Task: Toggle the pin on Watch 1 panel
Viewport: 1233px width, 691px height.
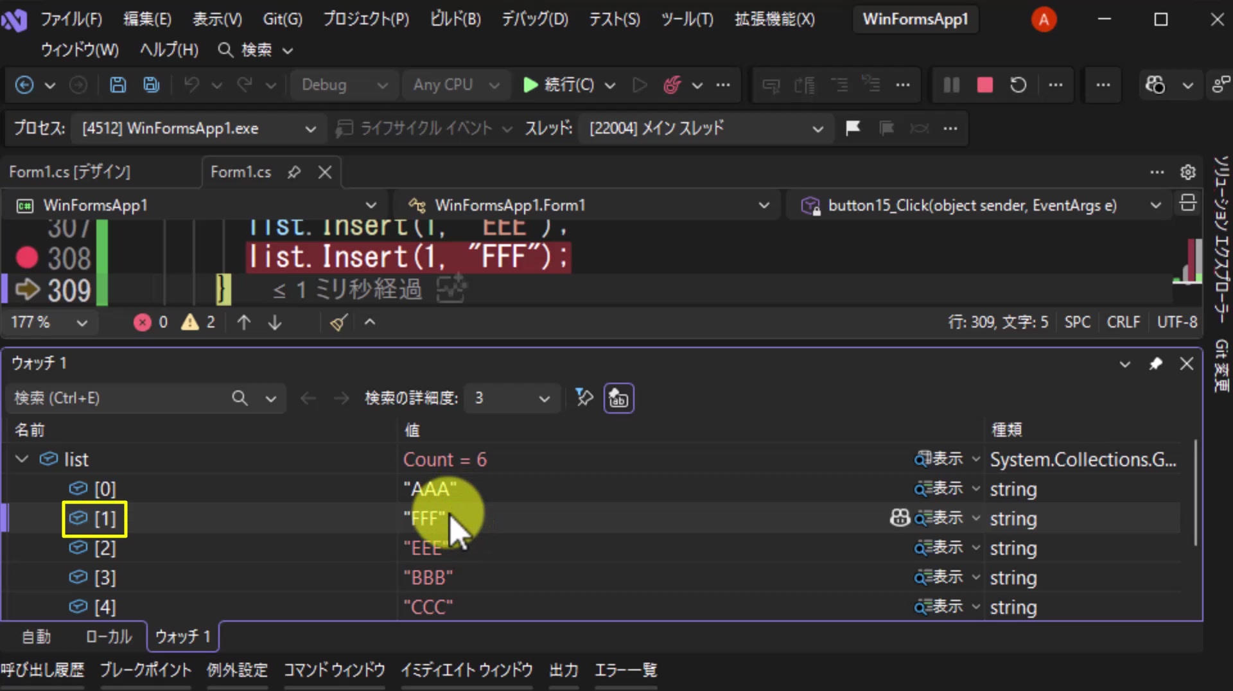Action: [x=1155, y=364]
